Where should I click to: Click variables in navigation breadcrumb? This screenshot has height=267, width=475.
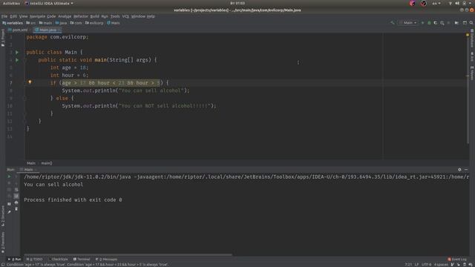(x=13, y=23)
